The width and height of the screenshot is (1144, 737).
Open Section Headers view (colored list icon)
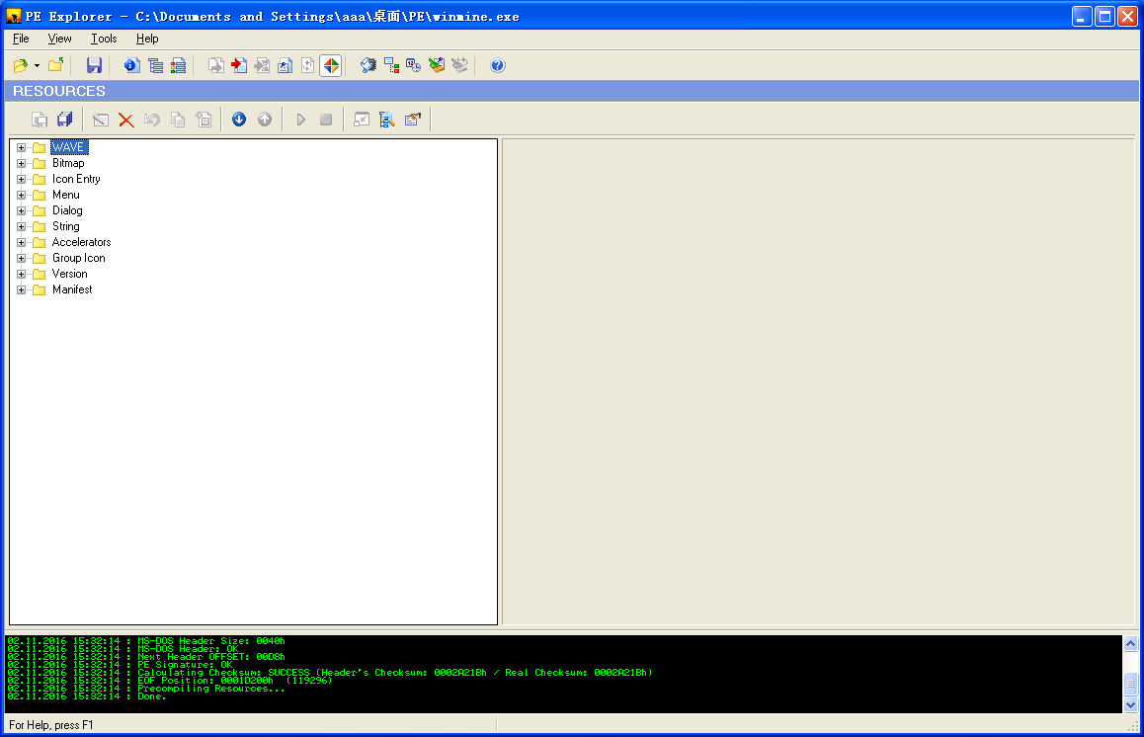click(x=178, y=65)
